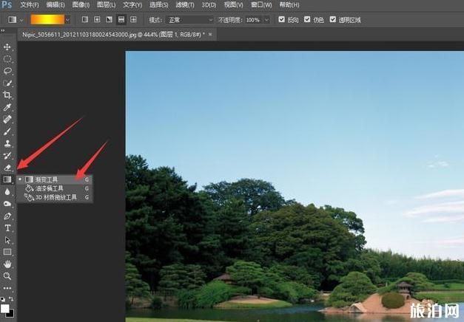Toggle the 反向 (Reverse) checkbox
The width and height of the screenshot is (464, 322).
click(281, 19)
